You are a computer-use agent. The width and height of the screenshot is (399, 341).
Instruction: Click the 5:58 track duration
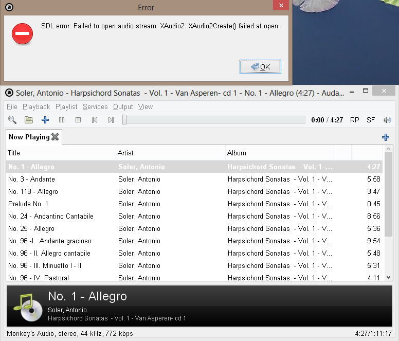coord(374,179)
